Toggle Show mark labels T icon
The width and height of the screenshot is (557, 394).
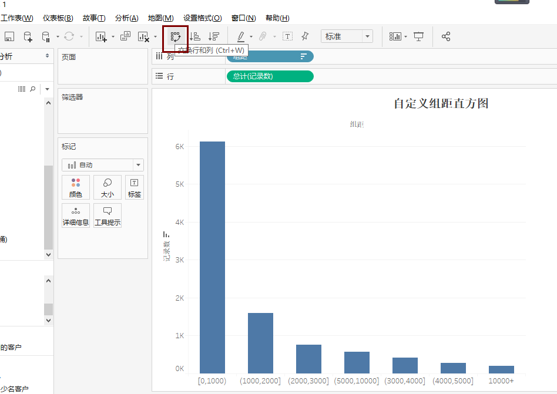pyautogui.click(x=287, y=36)
